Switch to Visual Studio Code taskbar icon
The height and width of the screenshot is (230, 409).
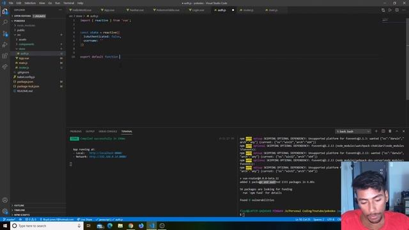[x=151, y=226]
